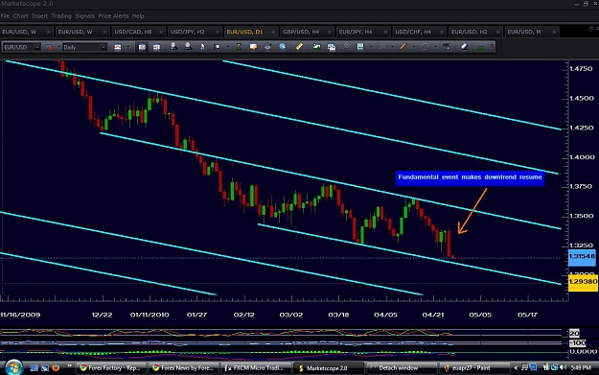Expand the line tool dropdown arrow
599x375 pixels.
[x=414, y=47]
